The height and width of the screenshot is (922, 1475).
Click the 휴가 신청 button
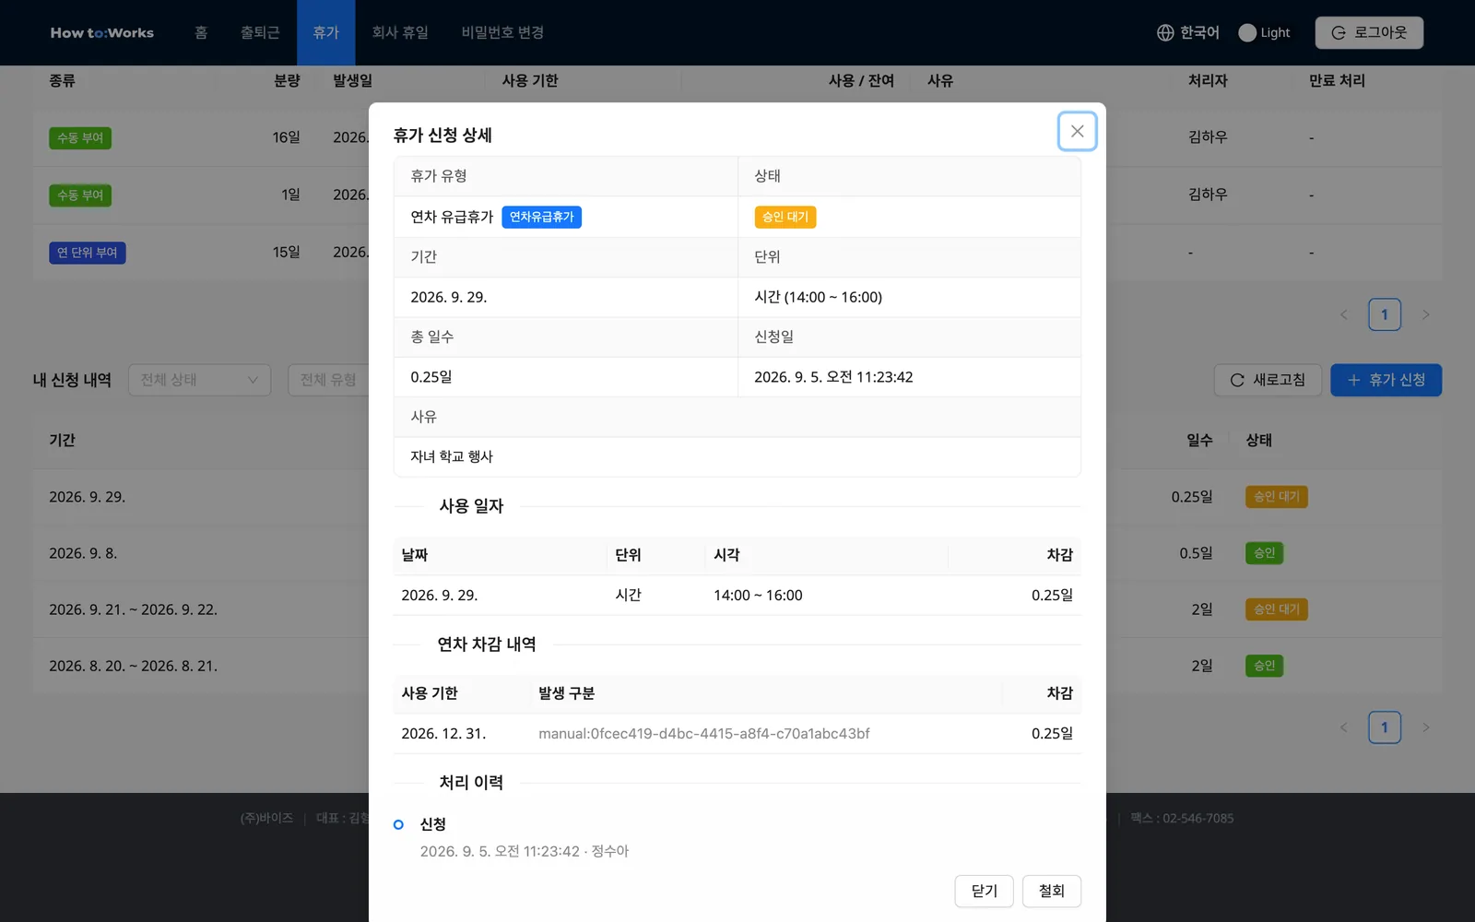click(x=1386, y=380)
